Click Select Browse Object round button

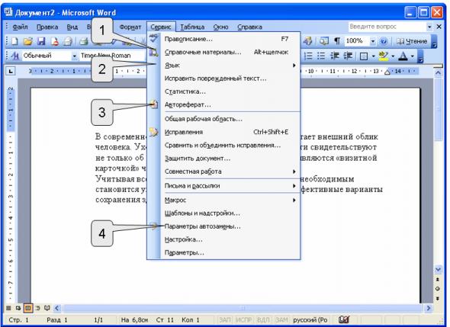coord(438,289)
